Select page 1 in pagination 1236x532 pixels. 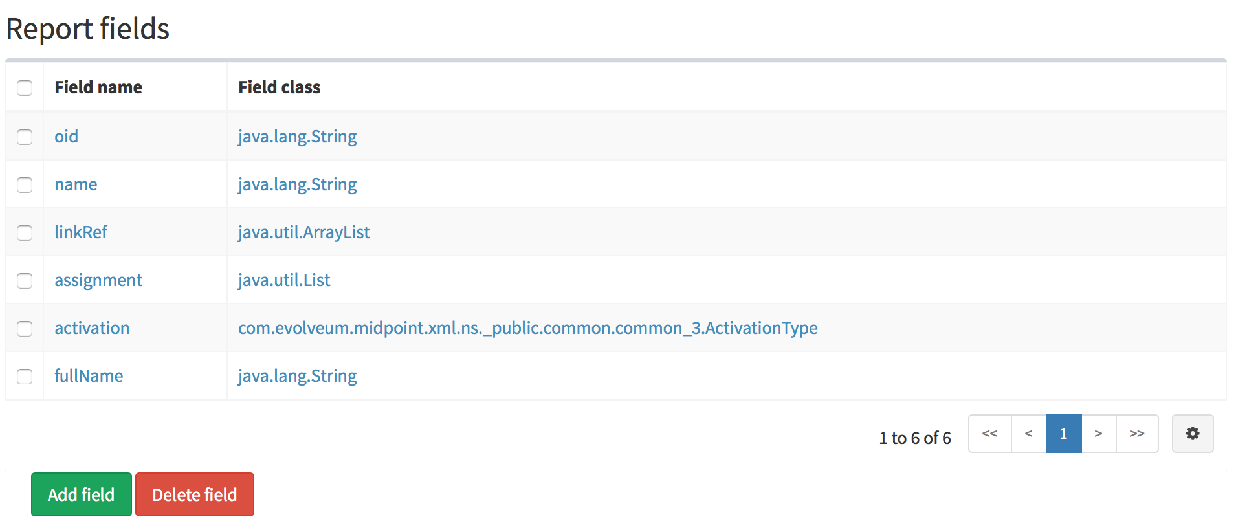point(1063,434)
